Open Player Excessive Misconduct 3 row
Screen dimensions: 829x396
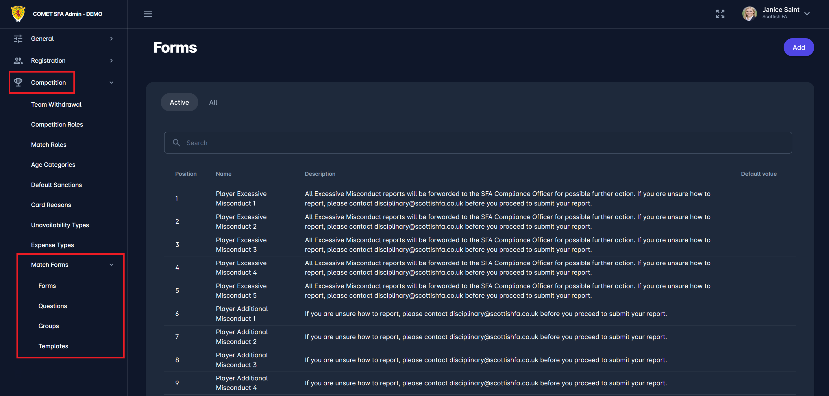tap(241, 245)
